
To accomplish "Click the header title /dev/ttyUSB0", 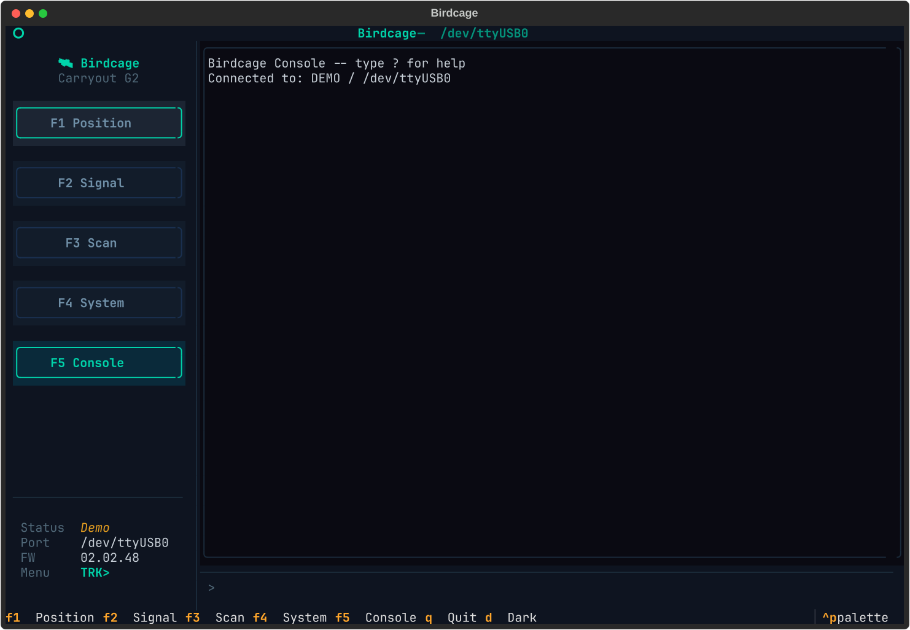I will point(484,33).
